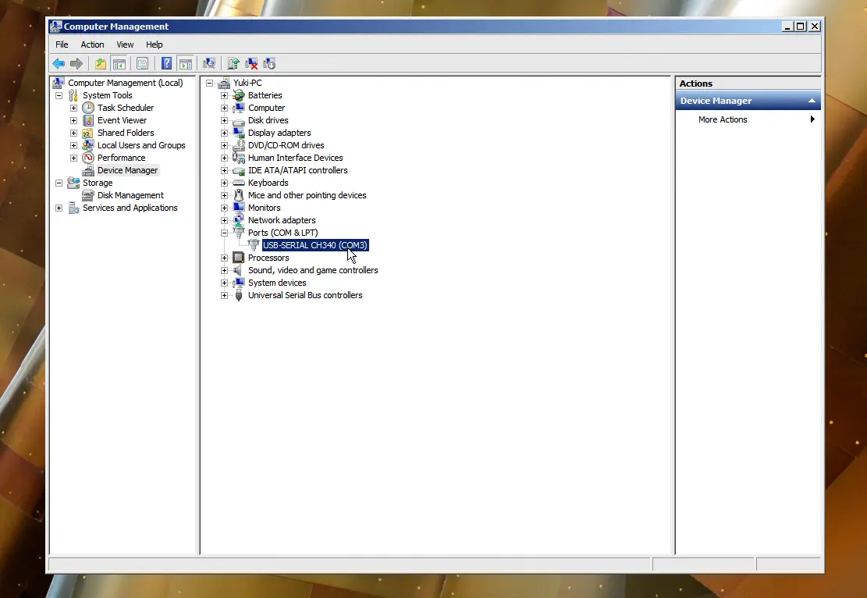Select Human Interface Devices row
This screenshot has width=867, height=598.
pyautogui.click(x=295, y=158)
